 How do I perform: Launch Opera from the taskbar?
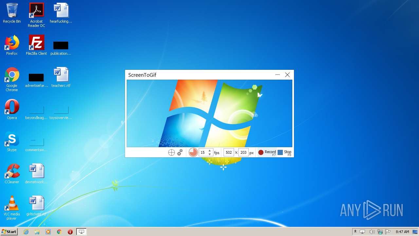click(70, 232)
